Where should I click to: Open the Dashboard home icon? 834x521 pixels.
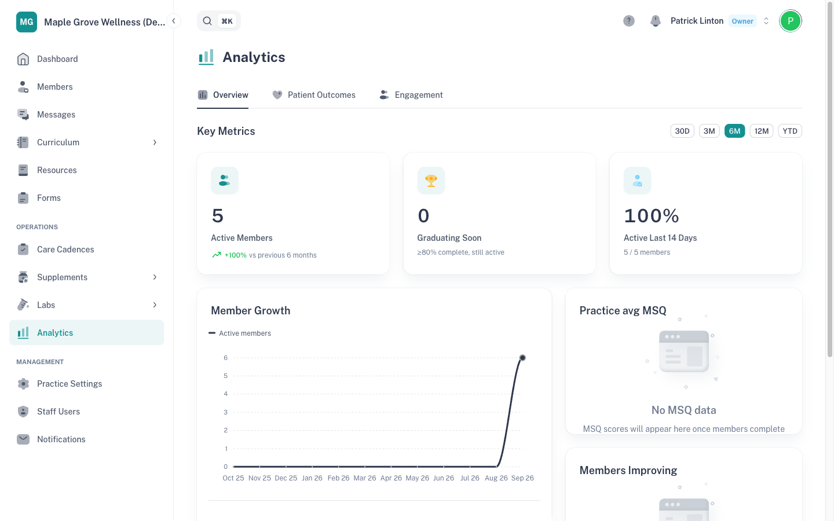pyautogui.click(x=23, y=59)
